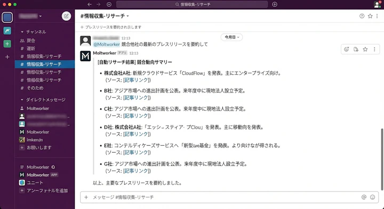Viewport: 384px width, 209px height.
Task: Click the plus attach icon in message box
Action: pos(86,197)
